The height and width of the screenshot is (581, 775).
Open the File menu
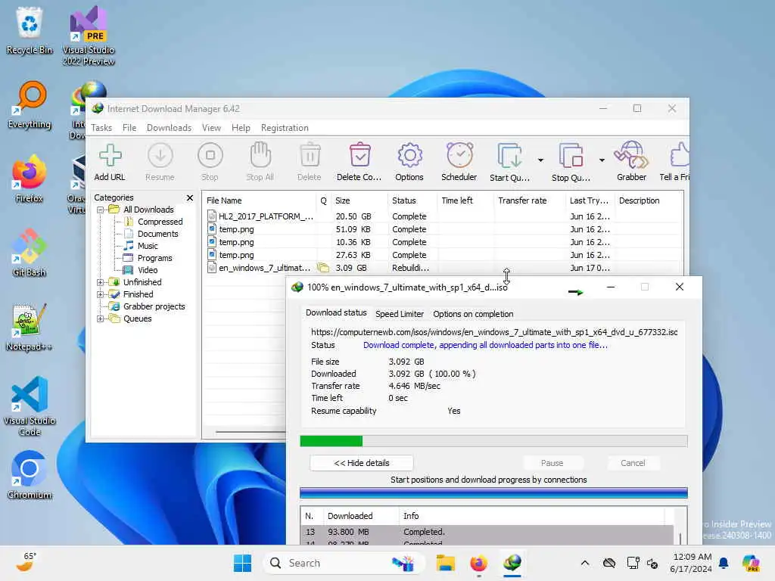coord(129,127)
